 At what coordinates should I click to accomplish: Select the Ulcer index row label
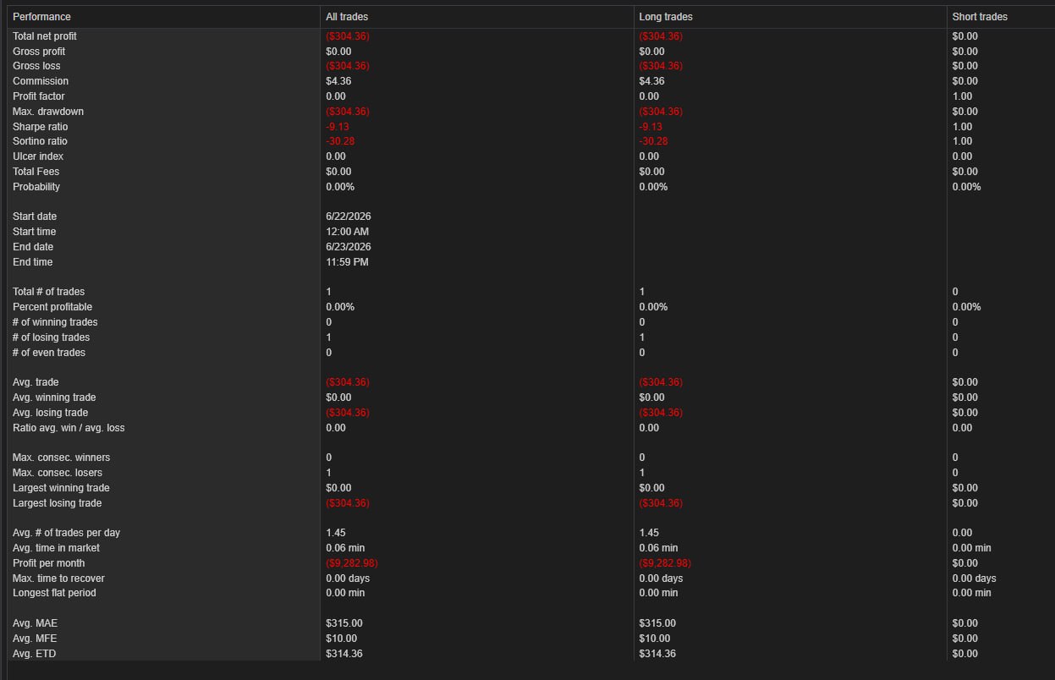tap(38, 156)
